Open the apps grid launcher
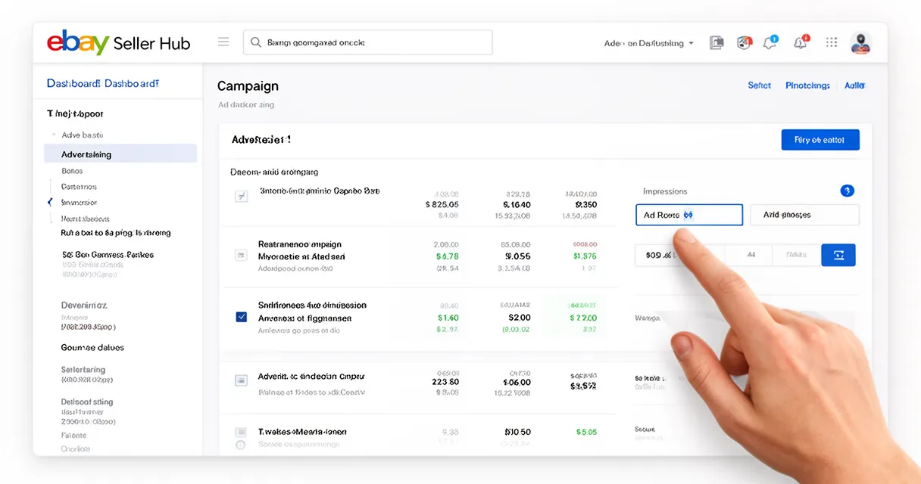Viewport: 921px width, 484px height. (x=831, y=42)
